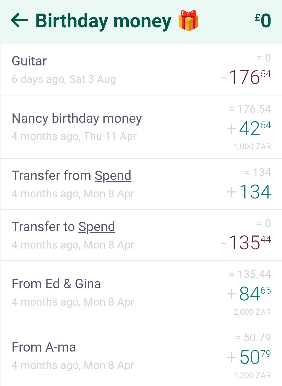Screen dimensions: 282x386
Task: Tap the +42.54 amount
Action: [249, 128]
